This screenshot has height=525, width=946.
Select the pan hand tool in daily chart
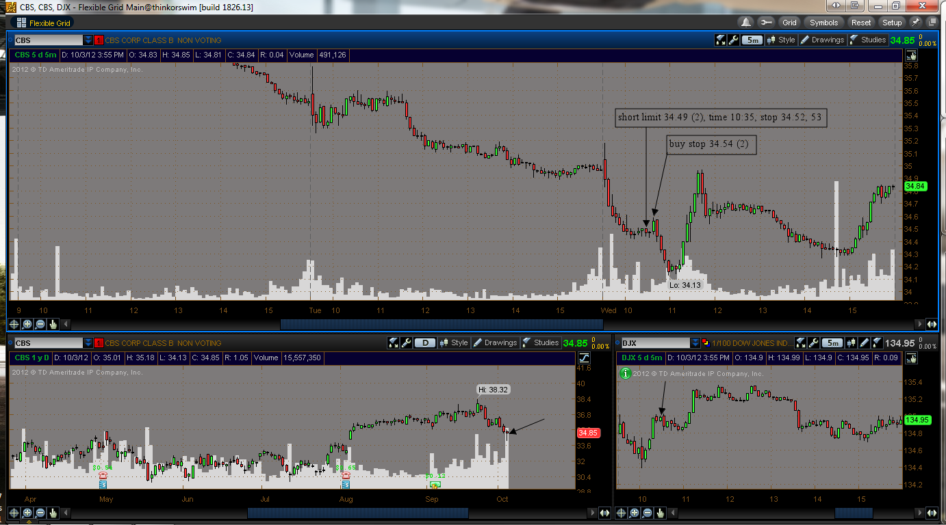coord(53,513)
